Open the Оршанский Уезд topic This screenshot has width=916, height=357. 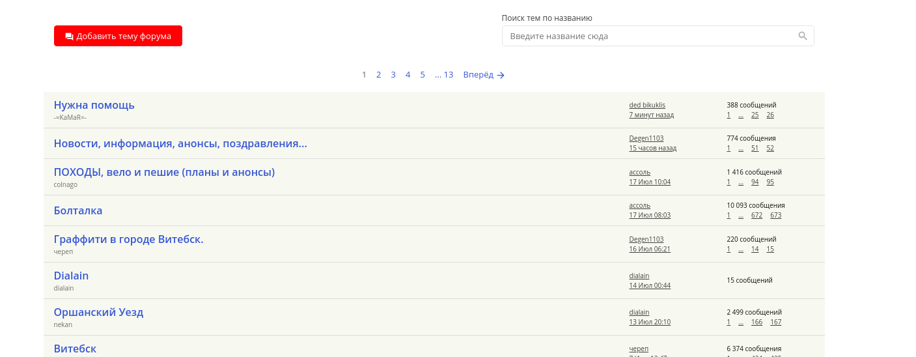tap(98, 312)
